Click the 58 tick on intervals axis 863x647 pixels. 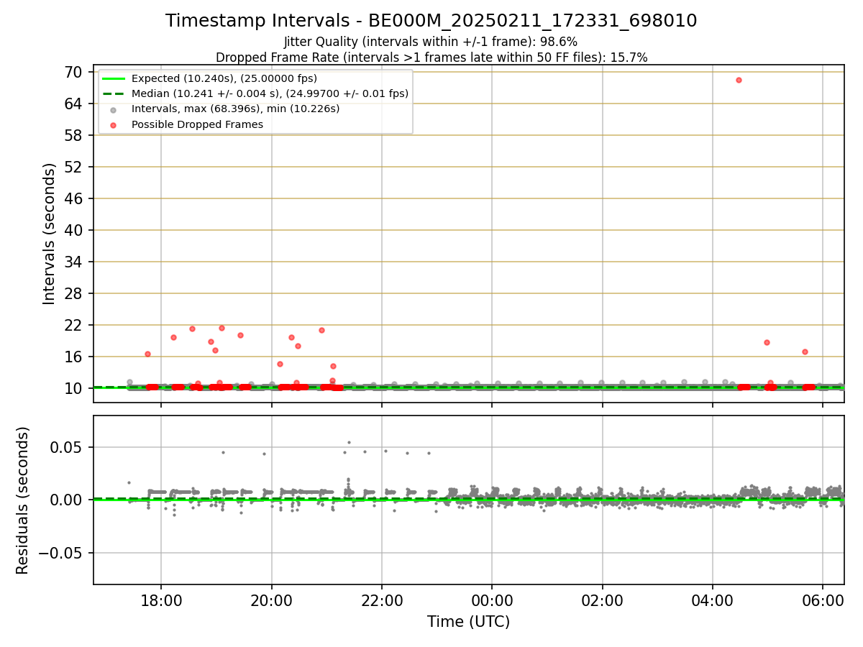click(x=75, y=135)
